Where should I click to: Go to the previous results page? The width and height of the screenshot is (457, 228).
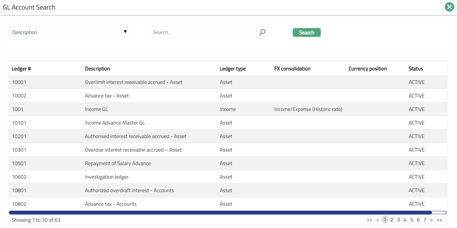click(x=378, y=220)
